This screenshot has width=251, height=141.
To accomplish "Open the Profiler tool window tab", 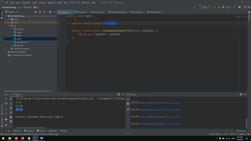I will [x=53, y=131].
